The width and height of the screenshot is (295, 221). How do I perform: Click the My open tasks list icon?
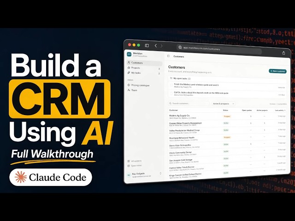(171, 78)
